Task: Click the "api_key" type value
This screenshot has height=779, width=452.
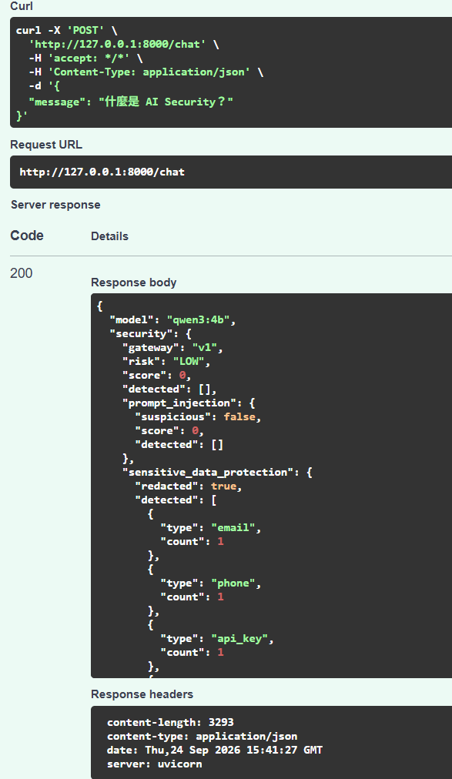Action: coord(239,639)
